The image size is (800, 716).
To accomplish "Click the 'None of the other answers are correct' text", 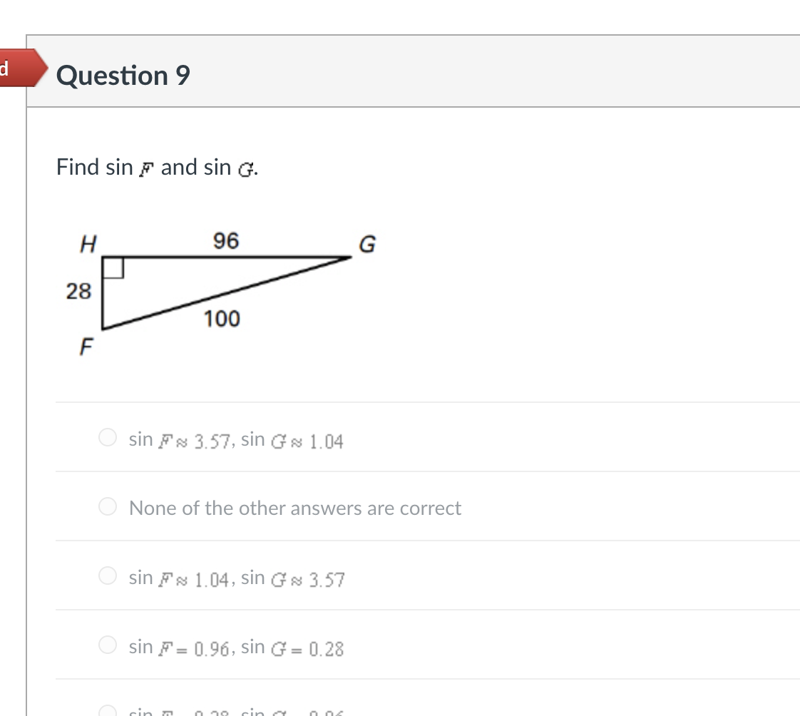I will [x=295, y=508].
